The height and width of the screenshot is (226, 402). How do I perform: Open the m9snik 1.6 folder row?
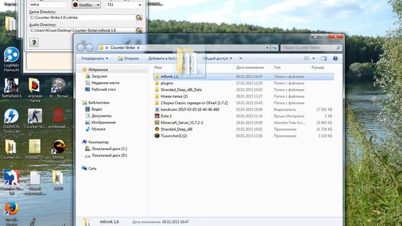click(x=243, y=77)
